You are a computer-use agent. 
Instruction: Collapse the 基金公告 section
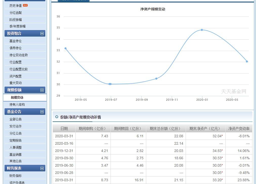pyautogui.click(x=42, y=112)
